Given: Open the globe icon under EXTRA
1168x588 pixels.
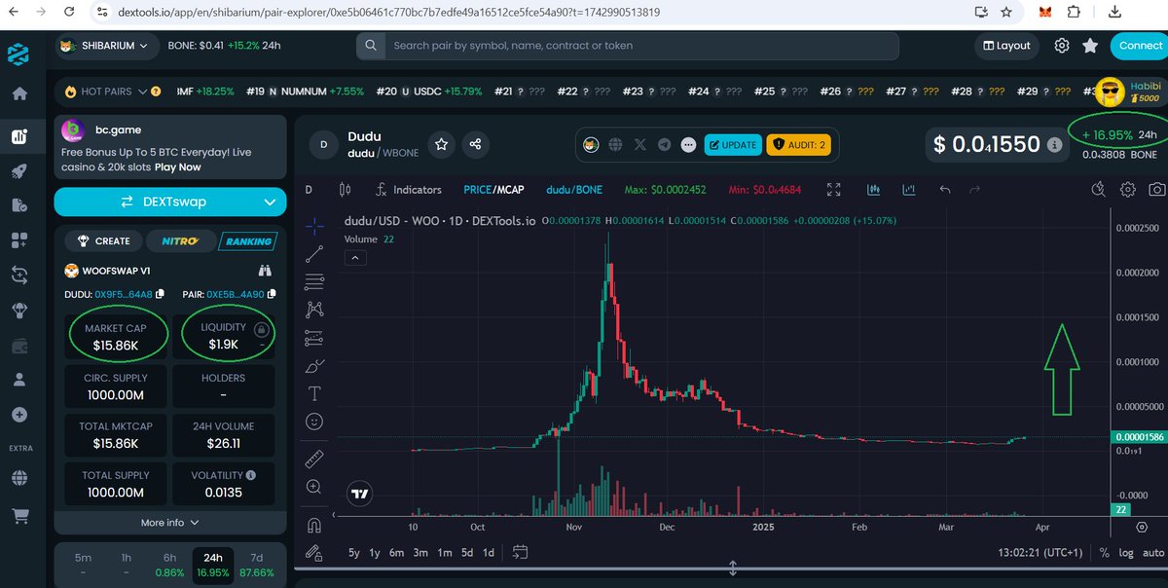Looking at the screenshot, I should 18,478.
